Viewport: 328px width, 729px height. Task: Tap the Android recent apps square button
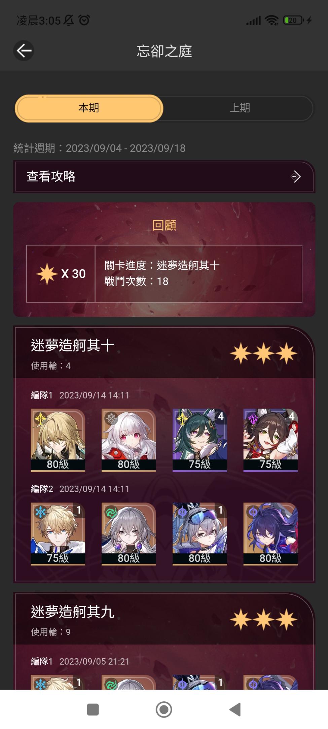tap(93, 709)
